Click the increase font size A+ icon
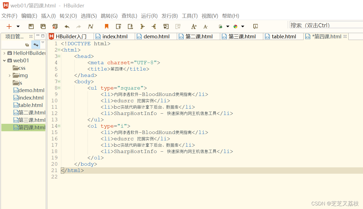 pos(194,26)
